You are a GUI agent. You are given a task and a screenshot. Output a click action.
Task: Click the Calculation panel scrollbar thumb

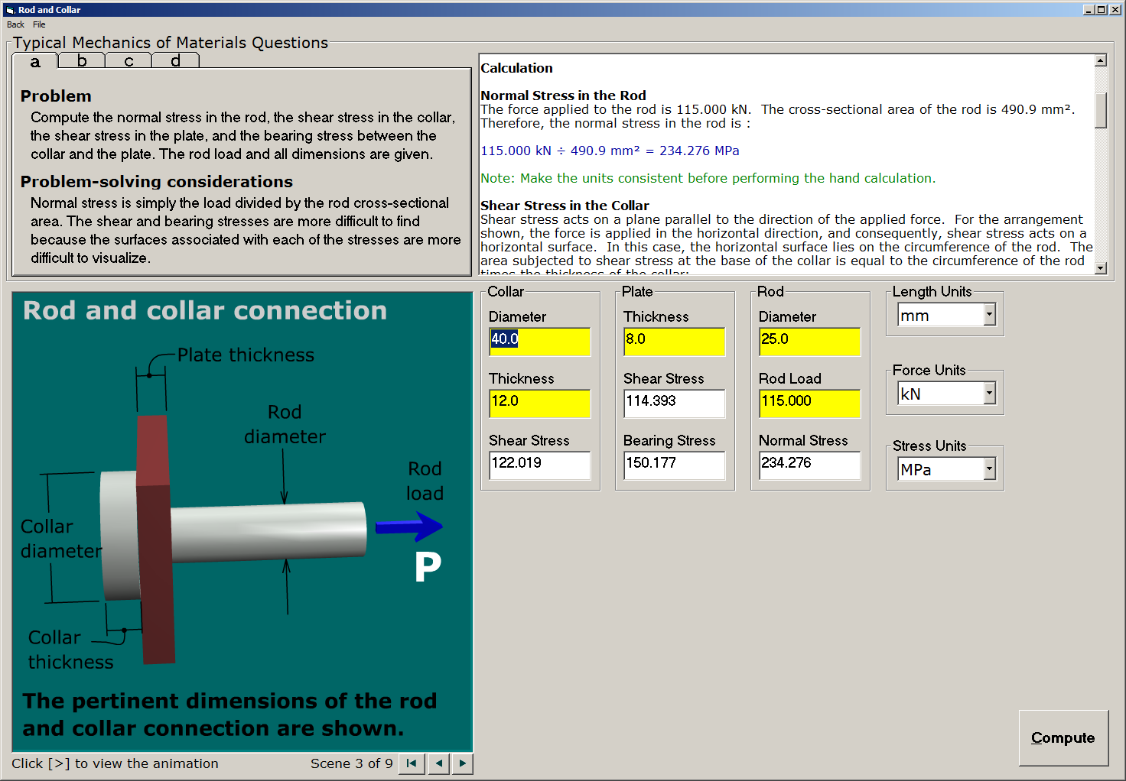coord(1100,111)
